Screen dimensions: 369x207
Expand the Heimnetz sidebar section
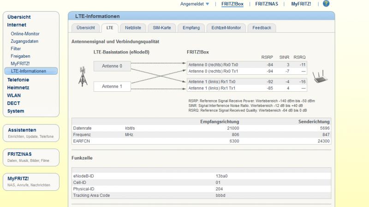point(18,88)
